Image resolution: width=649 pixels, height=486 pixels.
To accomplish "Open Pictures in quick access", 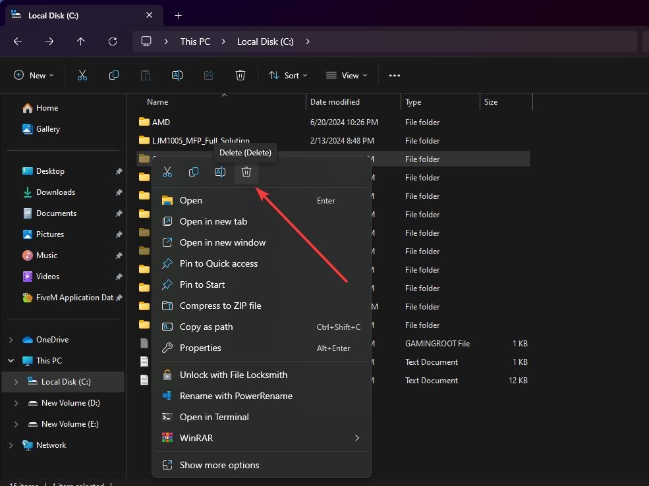I will coord(43,234).
